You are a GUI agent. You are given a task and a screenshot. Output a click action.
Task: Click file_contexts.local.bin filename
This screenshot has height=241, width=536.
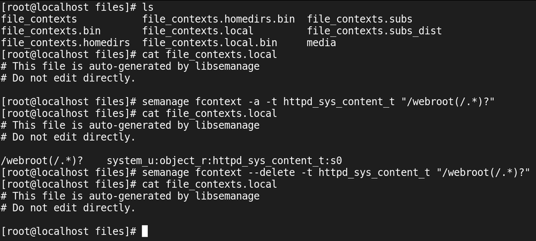[x=210, y=42]
